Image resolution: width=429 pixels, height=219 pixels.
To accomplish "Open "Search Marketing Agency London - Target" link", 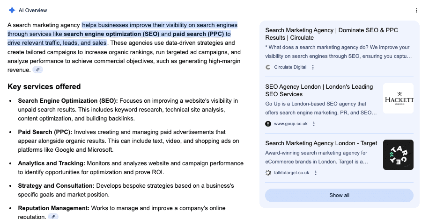I will (321, 143).
